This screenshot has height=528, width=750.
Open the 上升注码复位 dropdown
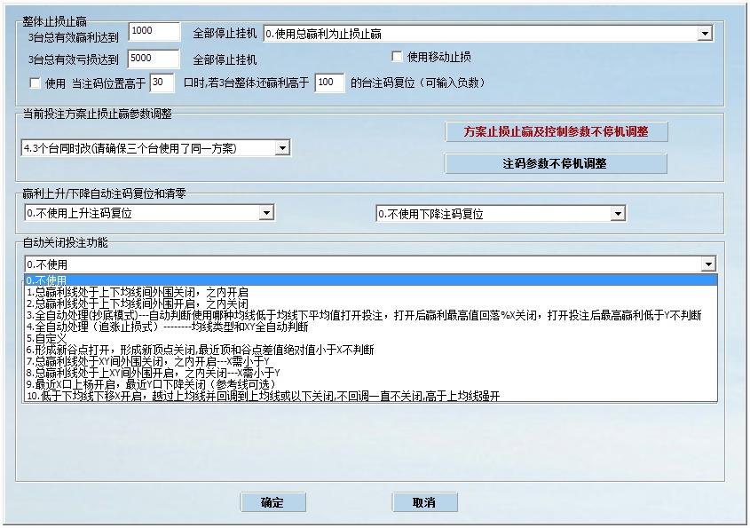[x=266, y=213]
